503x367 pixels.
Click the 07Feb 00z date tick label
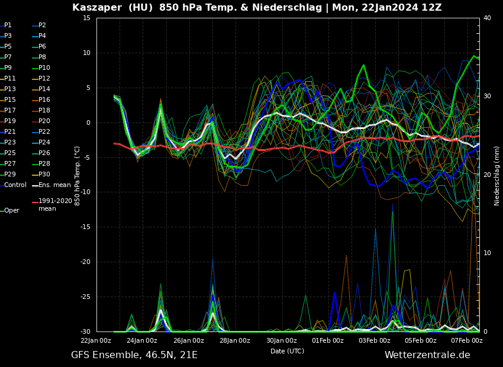pyautogui.click(x=467, y=340)
